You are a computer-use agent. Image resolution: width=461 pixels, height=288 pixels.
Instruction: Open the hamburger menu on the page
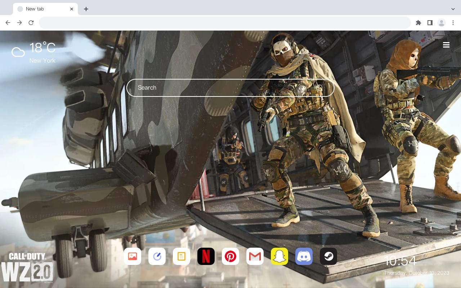[x=446, y=45]
